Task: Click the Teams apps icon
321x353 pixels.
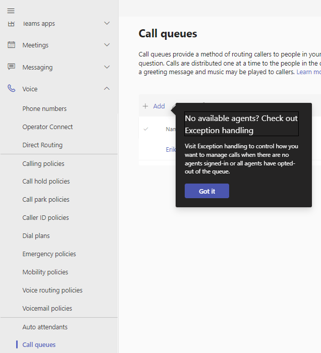Action: tap(11, 24)
